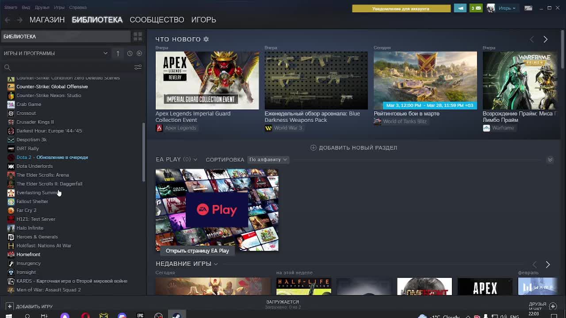
Task: Click Уведомление для аккаунта banner
Action: tap(401, 8)
